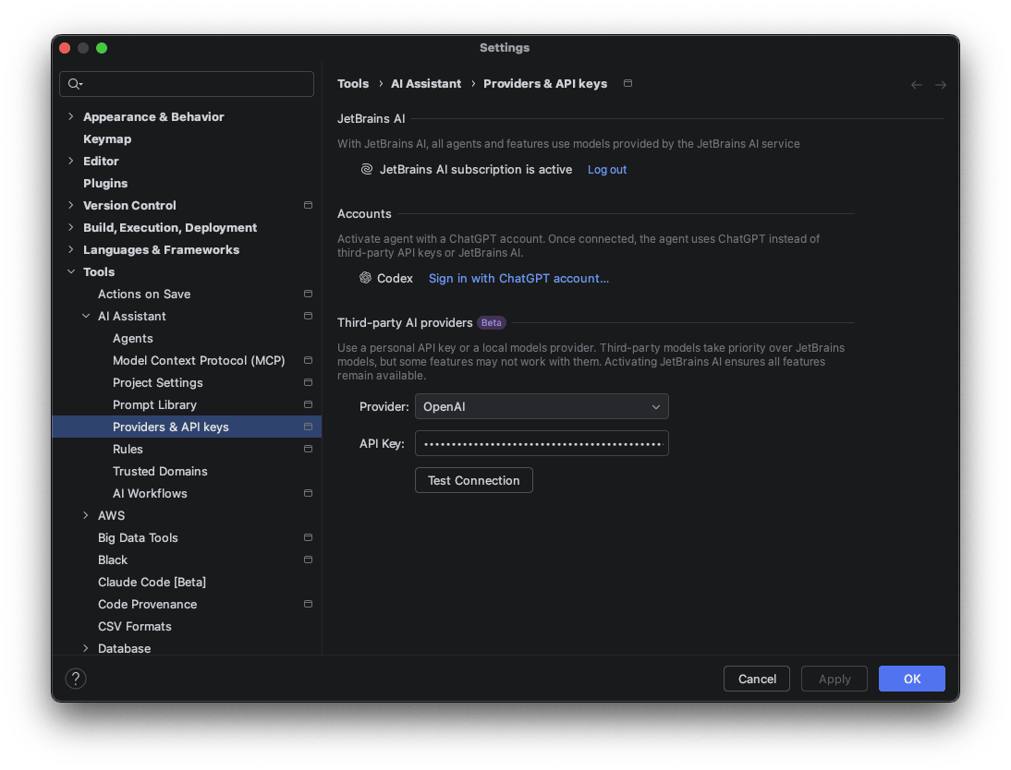Go to Trusted Domains settings
The height and width of the screenshot is (770, 1011).
(x=160, y=471)
